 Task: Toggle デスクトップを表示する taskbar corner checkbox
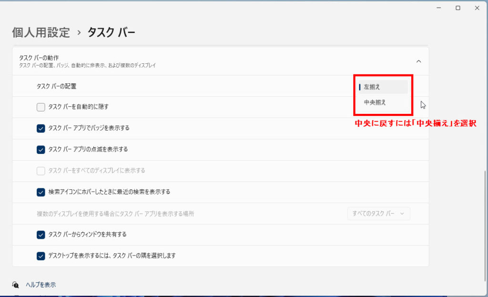point(41,256)
